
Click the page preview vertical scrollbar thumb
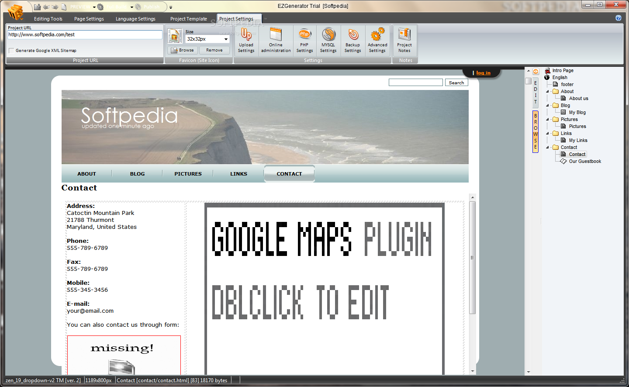[472, 258]
